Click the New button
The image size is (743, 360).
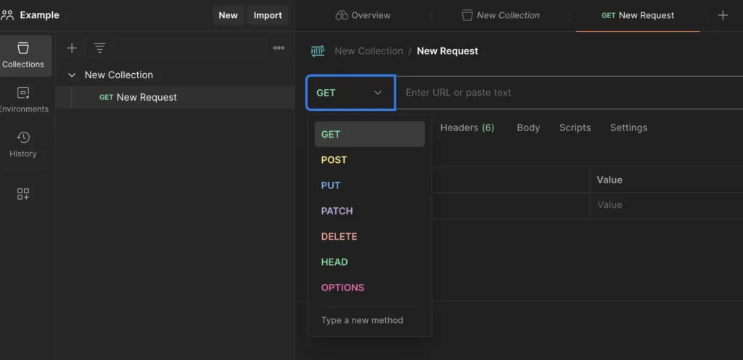pyautogui.click(x=228, y=15)
